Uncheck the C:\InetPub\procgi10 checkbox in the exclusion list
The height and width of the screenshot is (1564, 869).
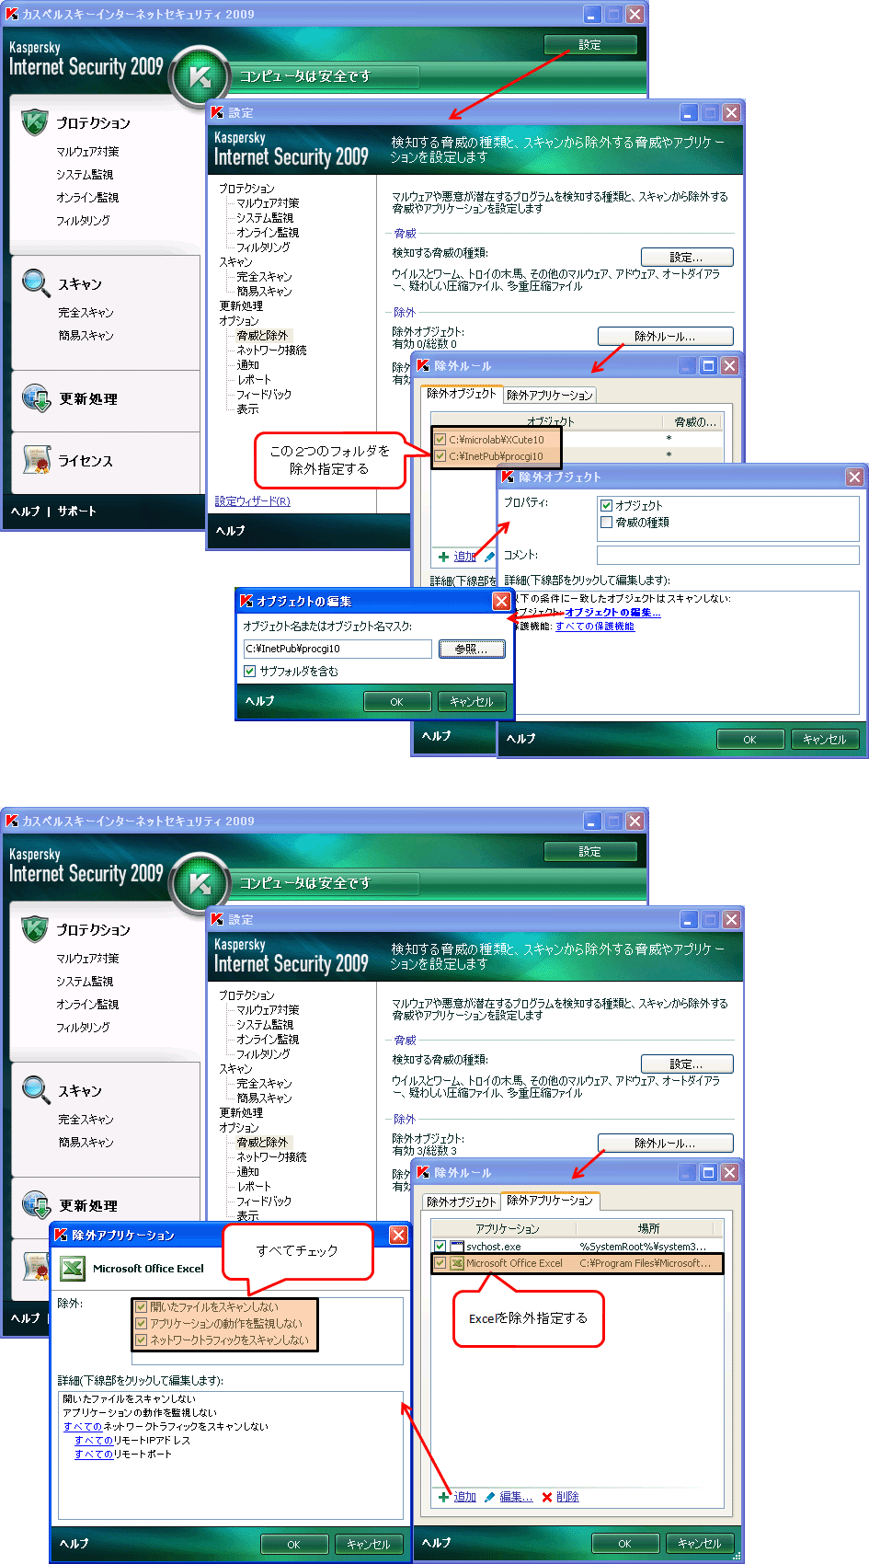pos(440,456)
